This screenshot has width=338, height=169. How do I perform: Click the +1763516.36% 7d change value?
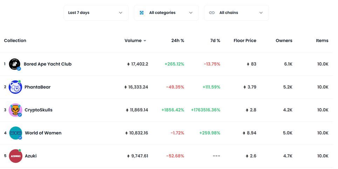coord(206,110)
